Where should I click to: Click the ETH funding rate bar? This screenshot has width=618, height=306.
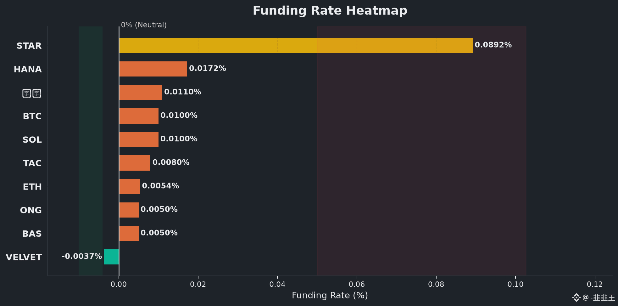click(x=129, y=186)
